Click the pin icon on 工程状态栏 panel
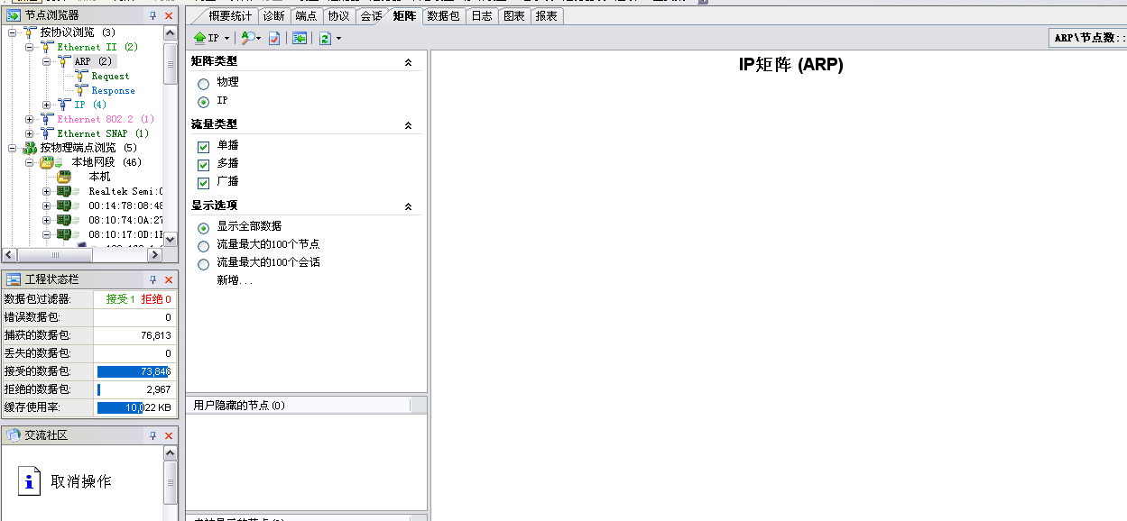This screenshot has width=1127, height=521. (x=153, y=279)
